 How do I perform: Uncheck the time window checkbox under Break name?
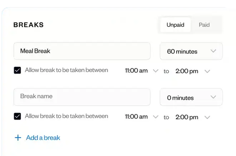[18, 116]
